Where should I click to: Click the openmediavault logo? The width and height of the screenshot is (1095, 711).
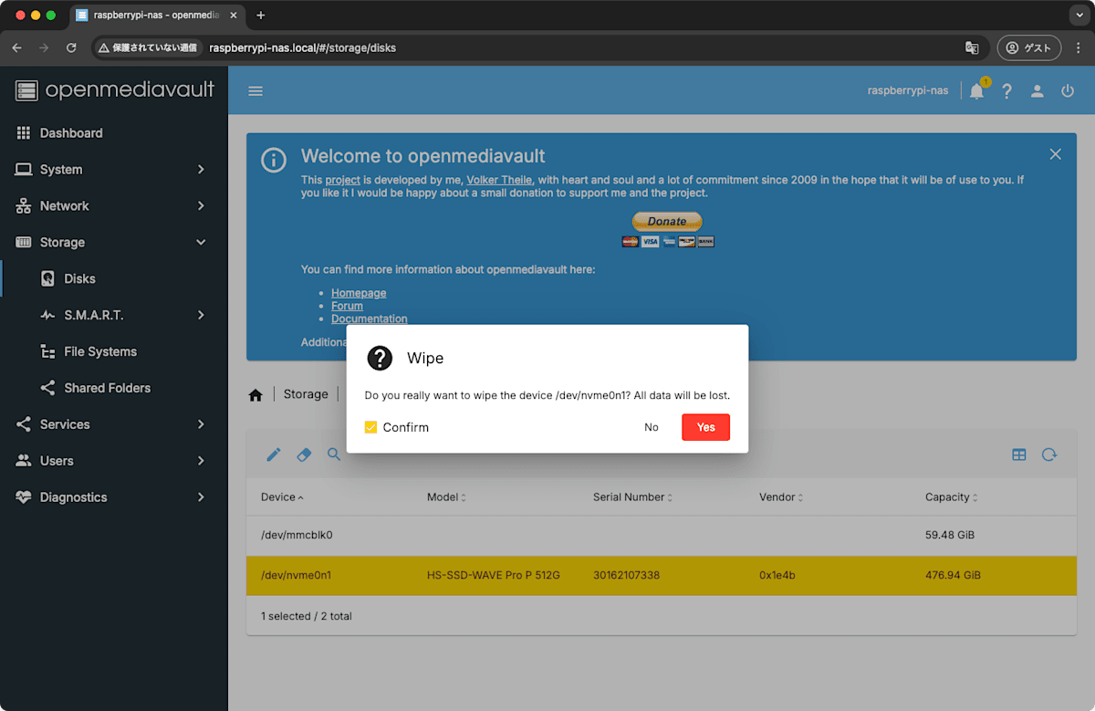click(x=115, y=89)
